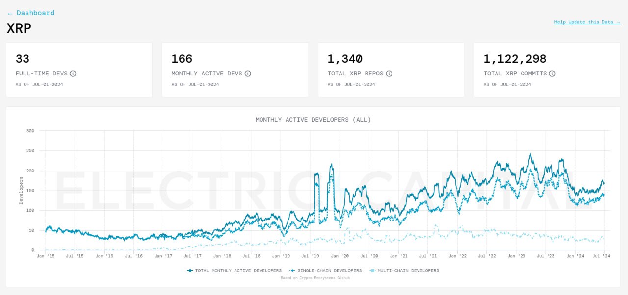
Task: Click the Monthly Active Developers (All) chart title
Action: pyautogui.click(x=313, y=120)
